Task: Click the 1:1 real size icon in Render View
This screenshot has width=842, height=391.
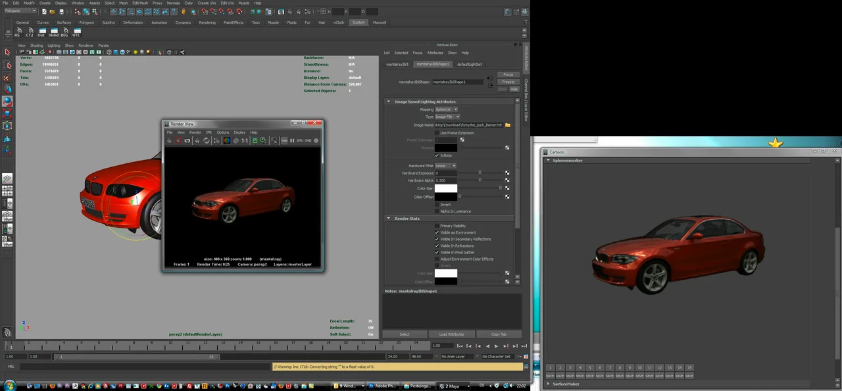Action: [x=245, y=140]
